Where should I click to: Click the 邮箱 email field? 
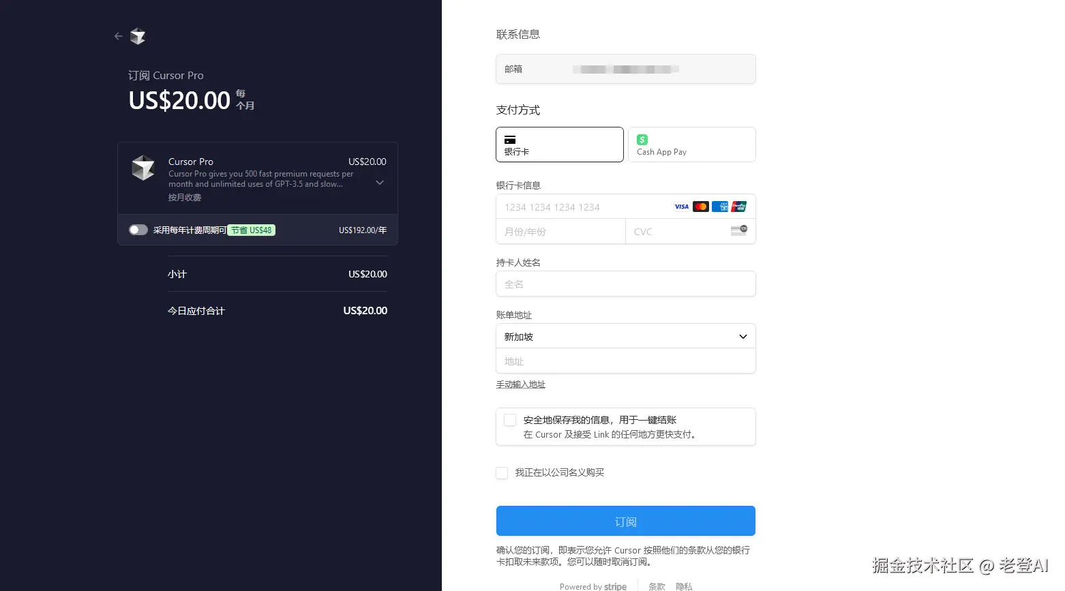pyautogui.click(x=626, y=69)
